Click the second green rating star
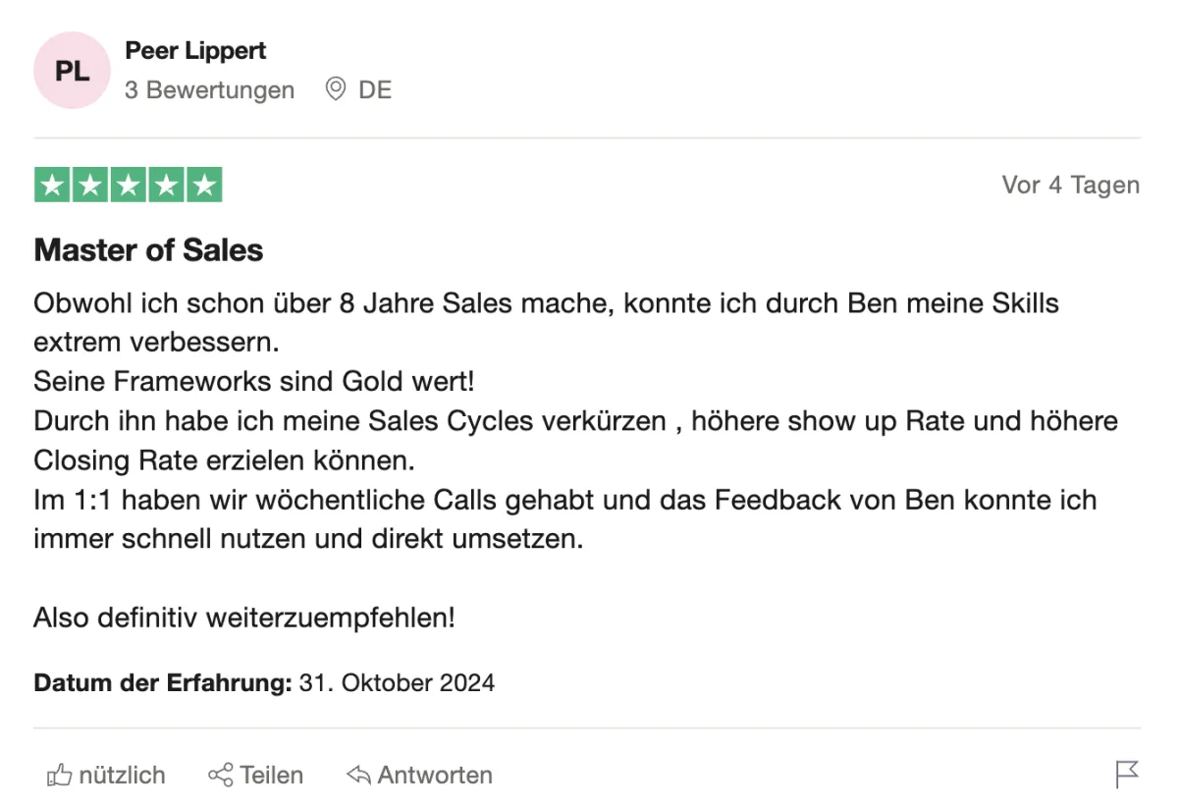Image resolution: width=1178 pixels, height=808 pixels. pos(90,185)
